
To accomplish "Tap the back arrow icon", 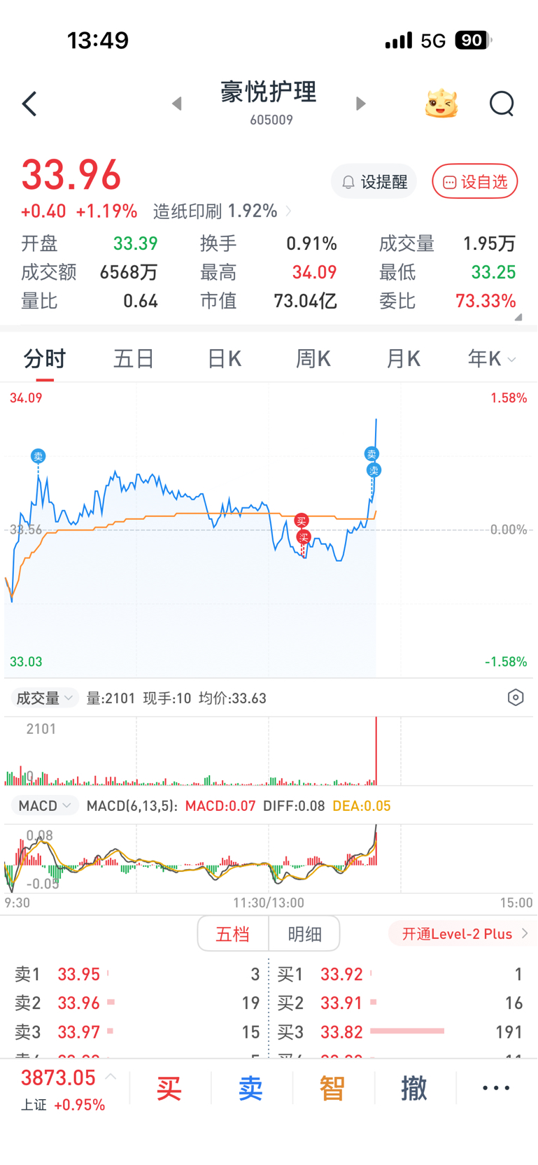I will point(29,104).
